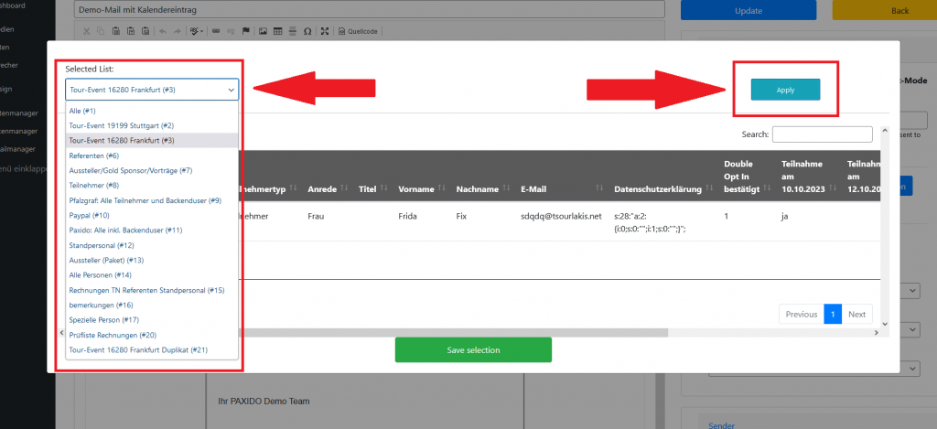Click into the Search input field
The width and height of the screenshot is (937, 429).
(x=823, y=134)
